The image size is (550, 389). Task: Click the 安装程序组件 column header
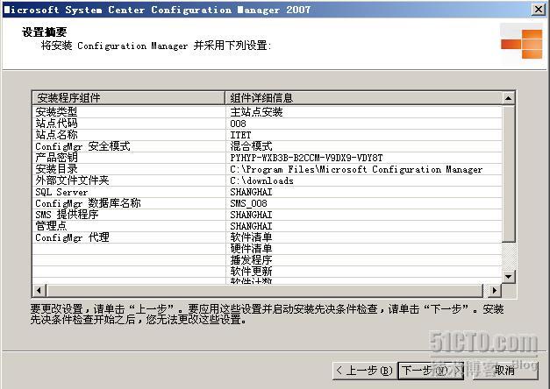[128, 98]
